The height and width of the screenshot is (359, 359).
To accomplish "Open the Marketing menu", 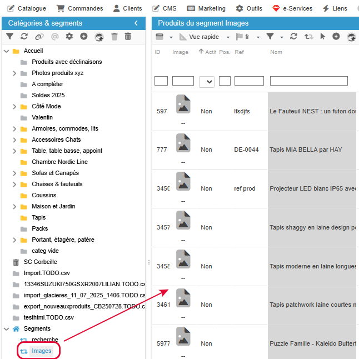I will pyautogui.click(x=206, y=8).
